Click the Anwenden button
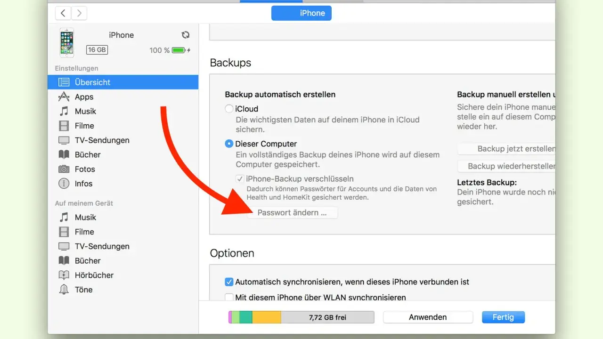Viewport: 603px width, 339px height. [428, 317]
